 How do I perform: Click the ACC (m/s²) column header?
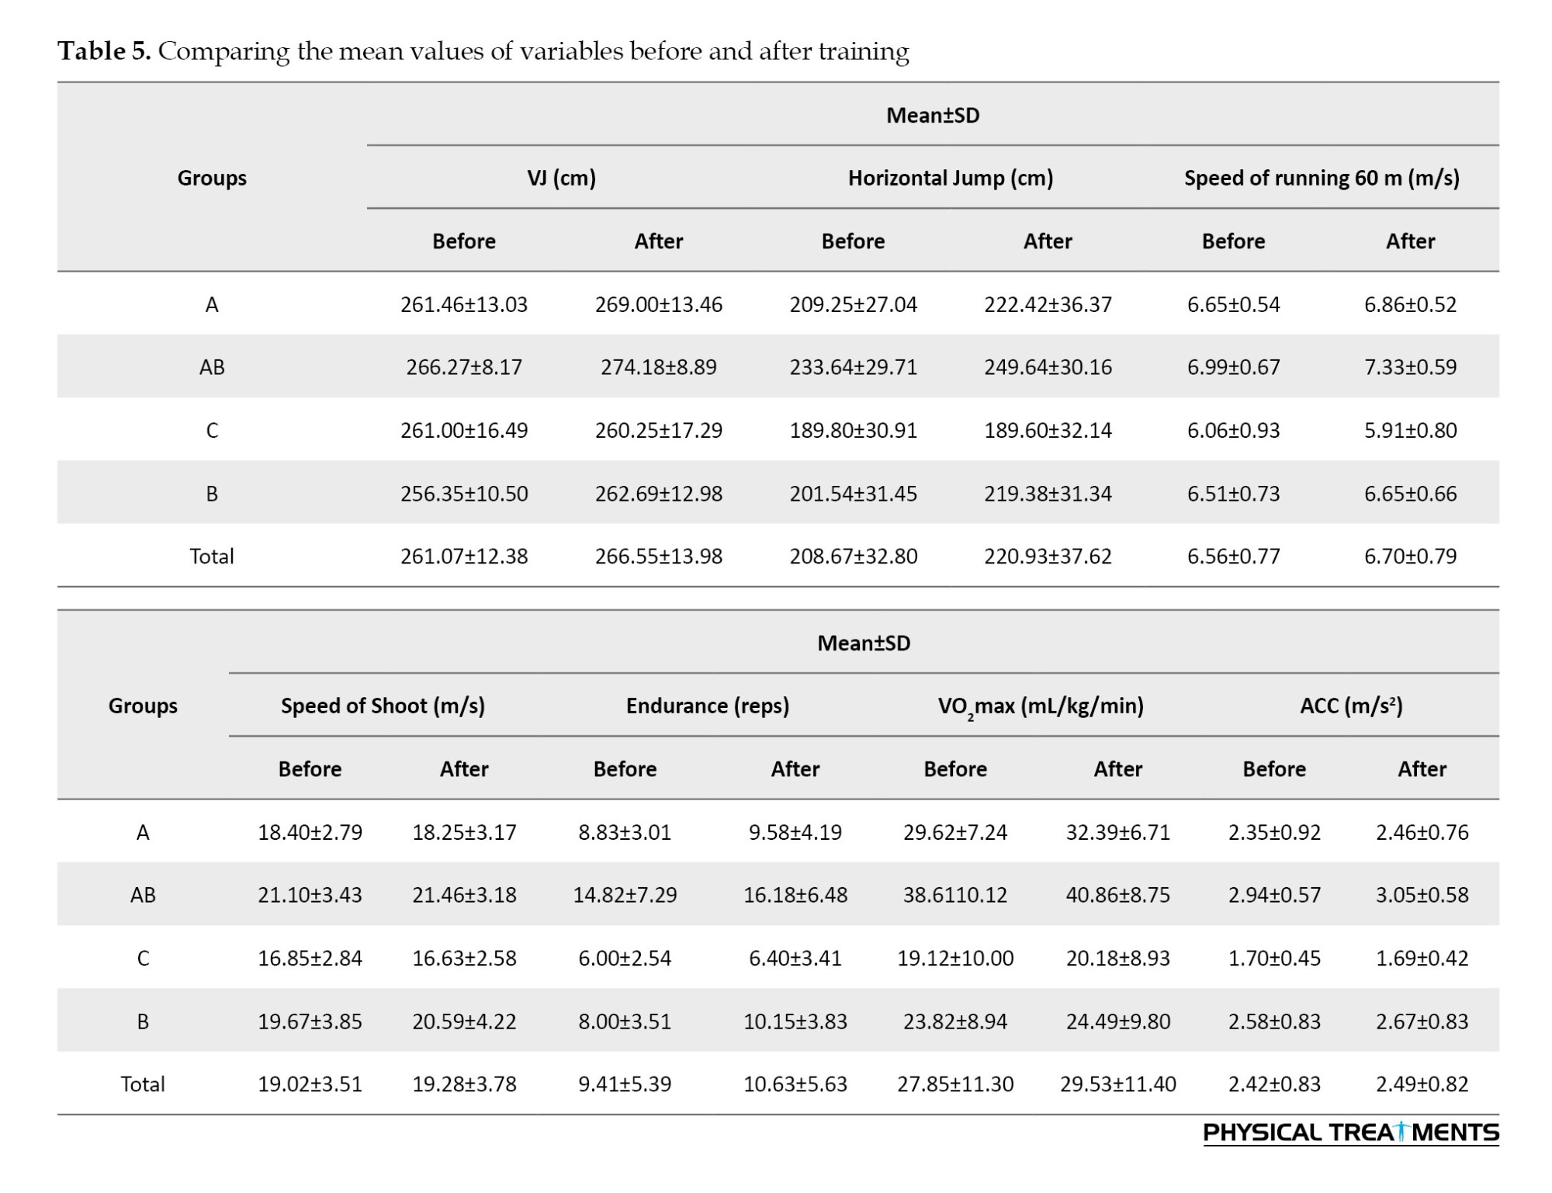(x=1350, y=706)
